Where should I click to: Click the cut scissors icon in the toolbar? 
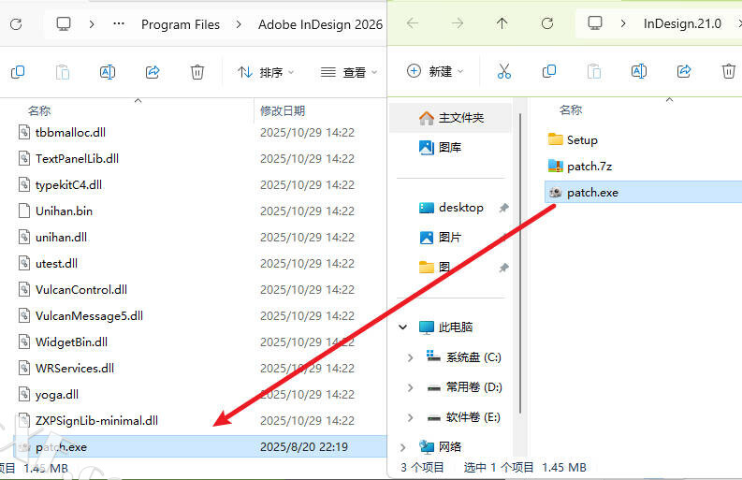(503, 71)
